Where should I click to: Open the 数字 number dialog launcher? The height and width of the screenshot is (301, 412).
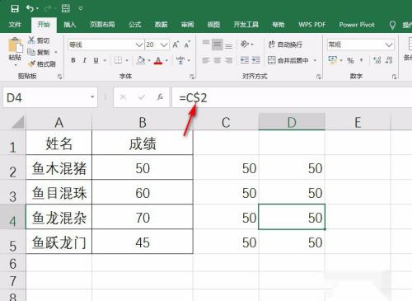(394, 77)
